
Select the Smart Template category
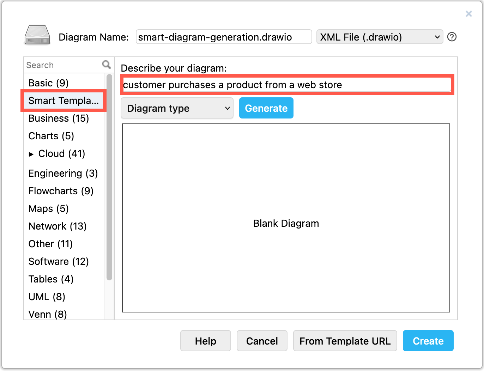point(63,101)
